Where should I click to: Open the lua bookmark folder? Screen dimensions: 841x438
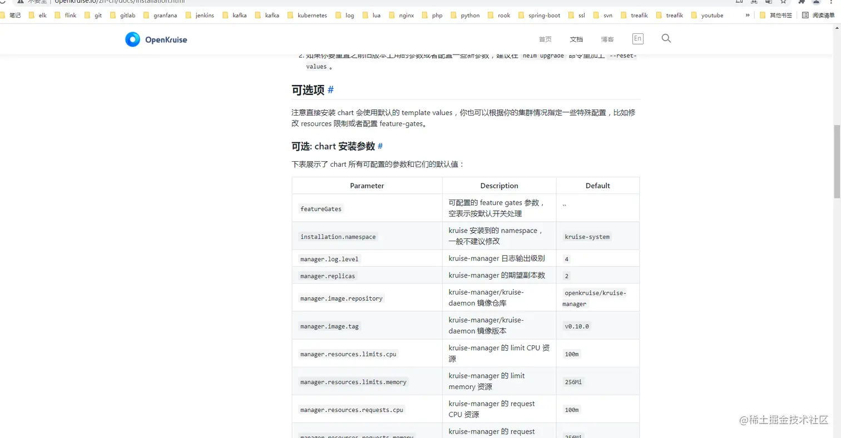point(372,16)
